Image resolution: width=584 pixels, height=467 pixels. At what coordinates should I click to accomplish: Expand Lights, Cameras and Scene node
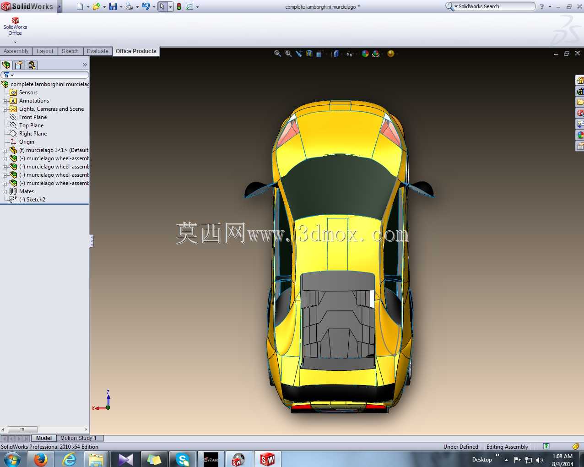pyautogui.click(x=5, y=109)
